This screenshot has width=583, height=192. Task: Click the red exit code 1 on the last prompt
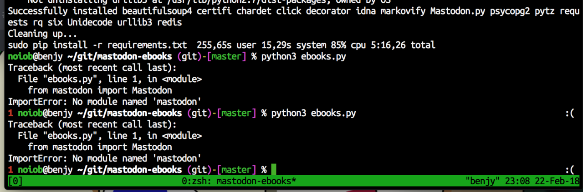pyautogui.click(x=10, y=170)
